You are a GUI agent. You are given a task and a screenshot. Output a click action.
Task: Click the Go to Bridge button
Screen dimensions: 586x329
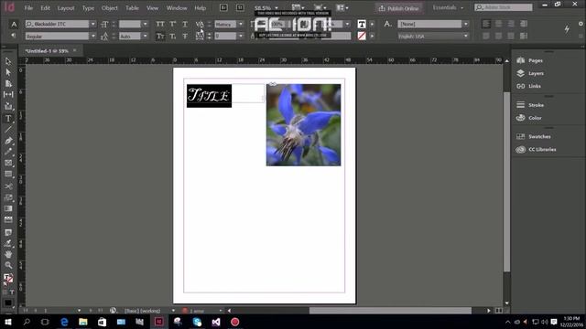tap(223, 7)
